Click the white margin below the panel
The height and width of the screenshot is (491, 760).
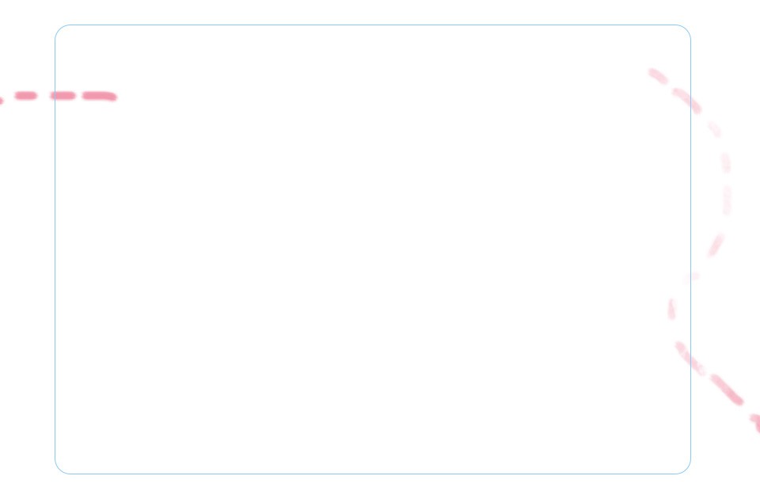(x=373, y=482)
